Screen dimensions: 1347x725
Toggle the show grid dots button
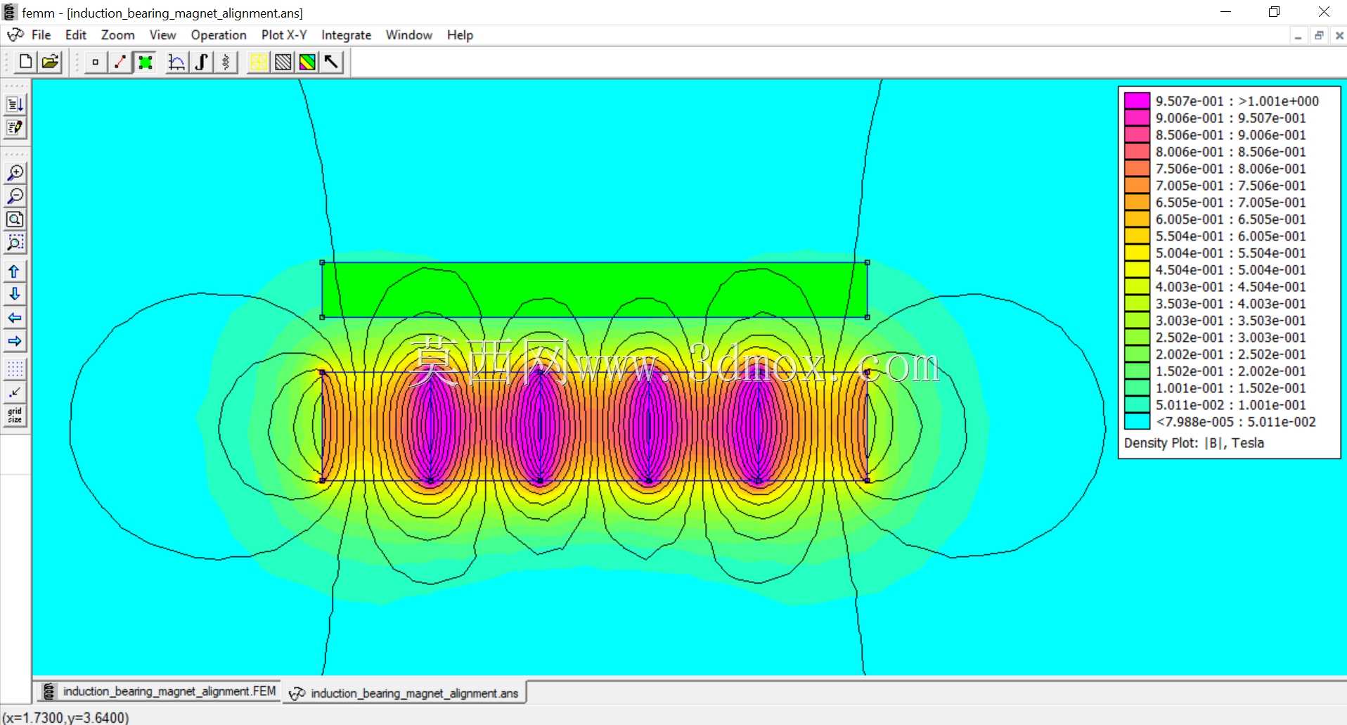pyautogui.click(x=15, y=369)
